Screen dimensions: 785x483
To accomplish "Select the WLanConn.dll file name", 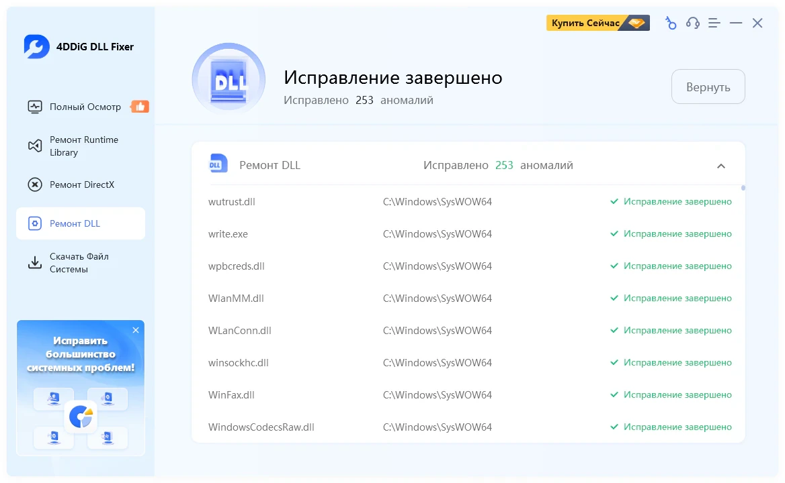I will (x=240, y=330).
